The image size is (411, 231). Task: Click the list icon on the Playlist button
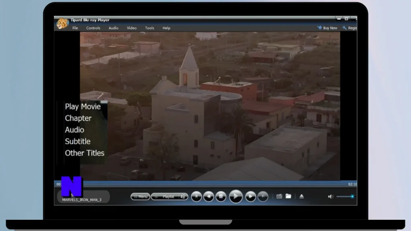pyautogui.click(x=183, y=197)
